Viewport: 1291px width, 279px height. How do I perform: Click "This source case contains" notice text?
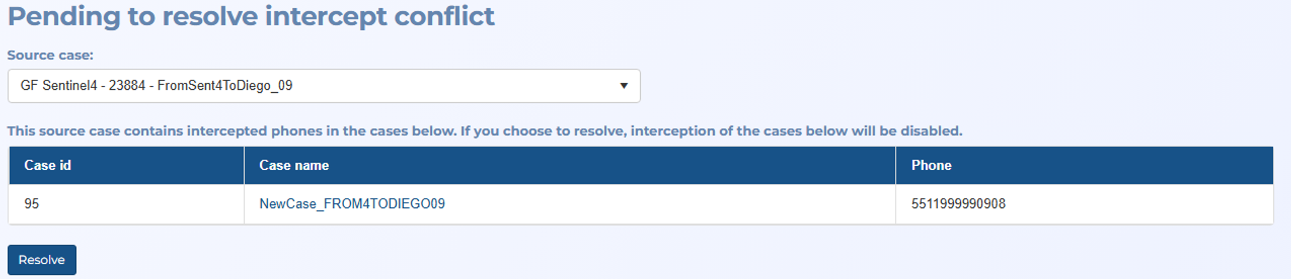[x=94, y=131]
